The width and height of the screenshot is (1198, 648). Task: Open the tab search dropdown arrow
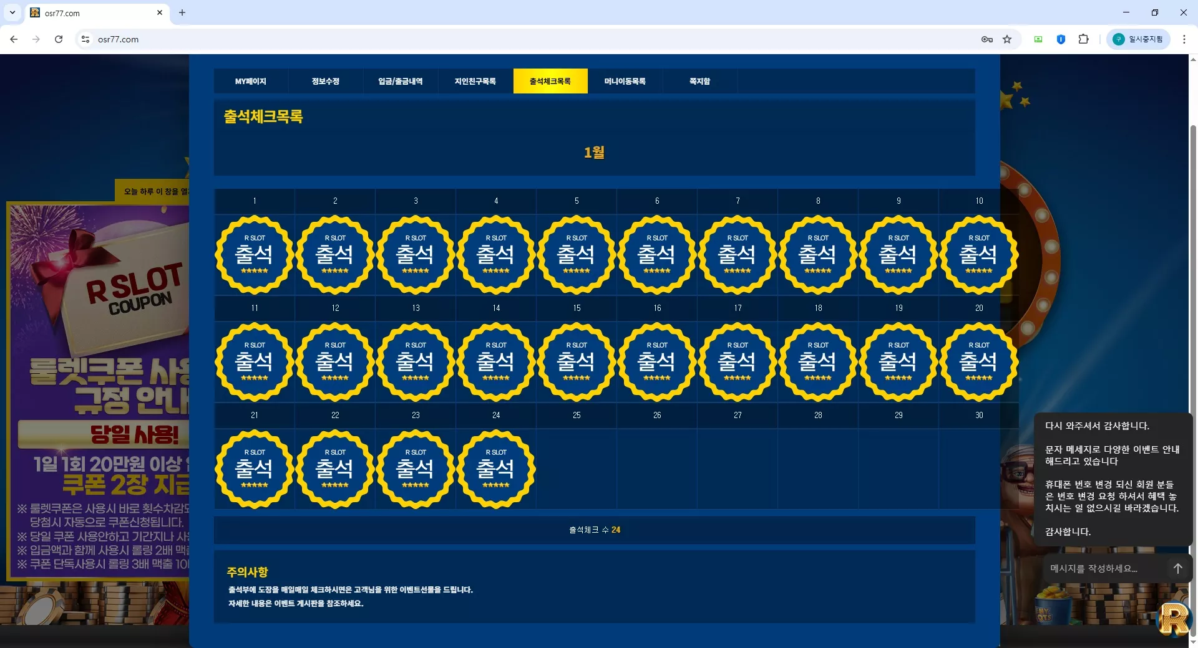(12, 12)
